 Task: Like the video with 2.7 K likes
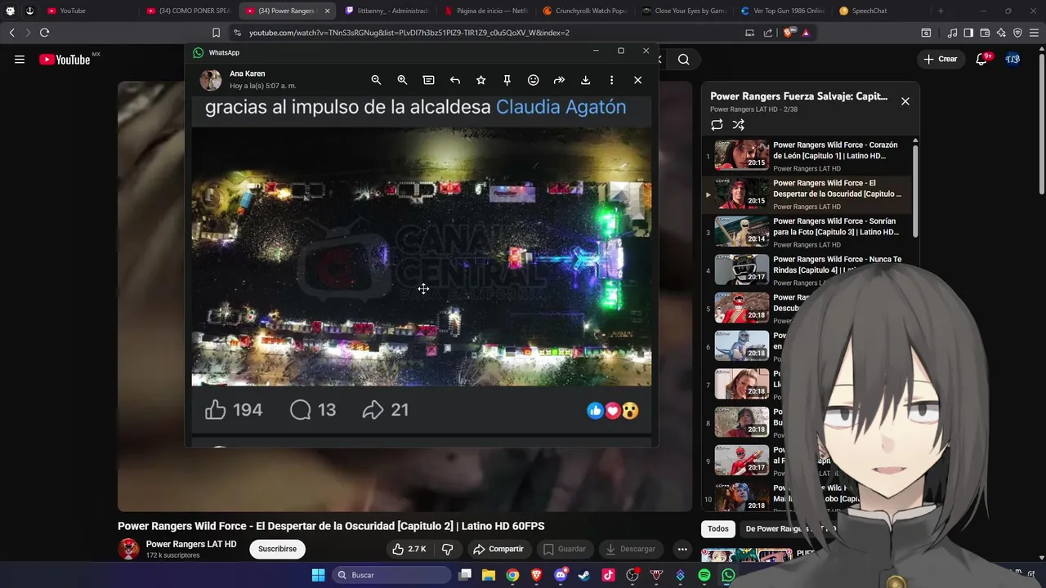pos(409,549)
